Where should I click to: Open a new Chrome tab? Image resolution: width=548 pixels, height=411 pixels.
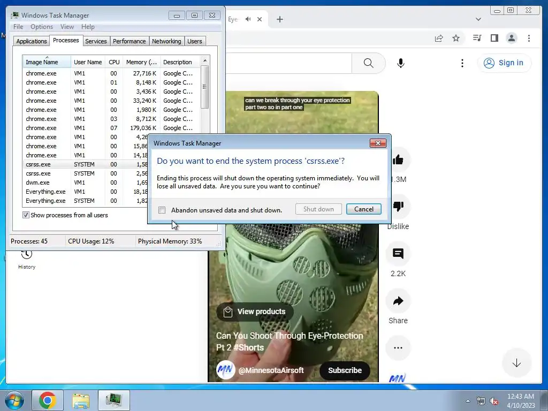pyautogui.click(x=279, y=19)
